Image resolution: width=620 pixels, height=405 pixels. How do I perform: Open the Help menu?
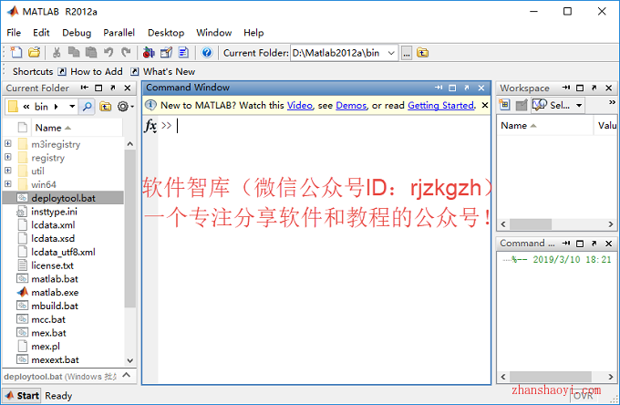(253, 33)
